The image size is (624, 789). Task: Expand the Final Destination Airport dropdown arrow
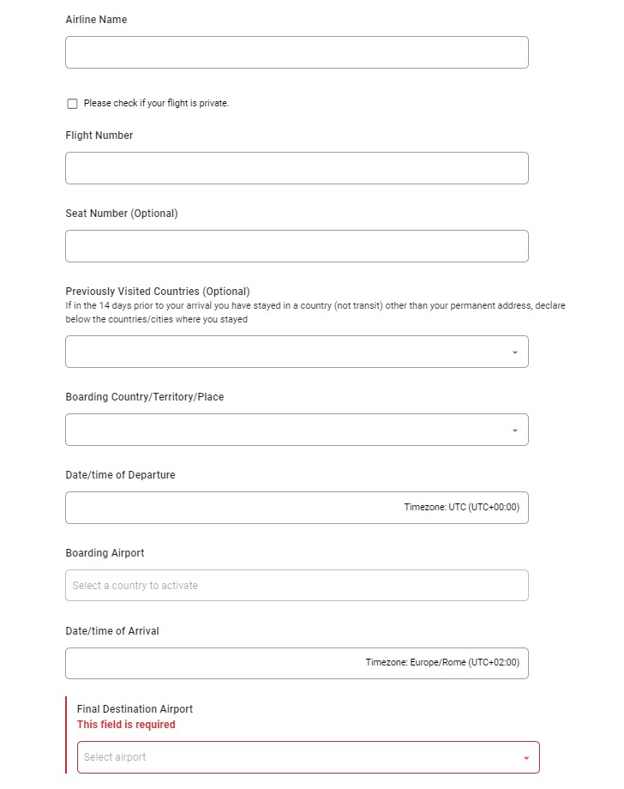tap(526, 757)
